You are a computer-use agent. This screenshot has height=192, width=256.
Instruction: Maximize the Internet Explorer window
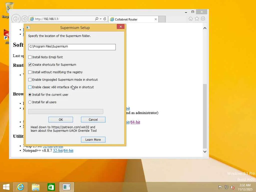click(193, 12)
